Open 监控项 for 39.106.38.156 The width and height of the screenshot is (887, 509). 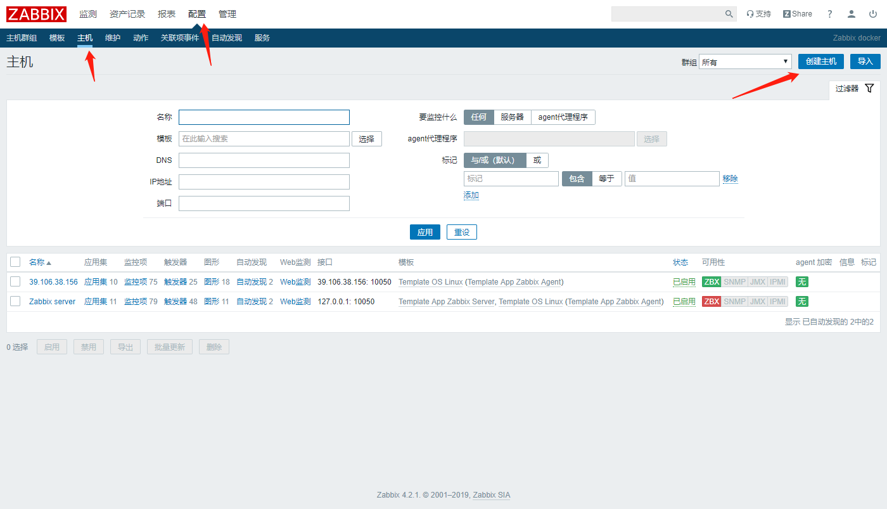136,282
